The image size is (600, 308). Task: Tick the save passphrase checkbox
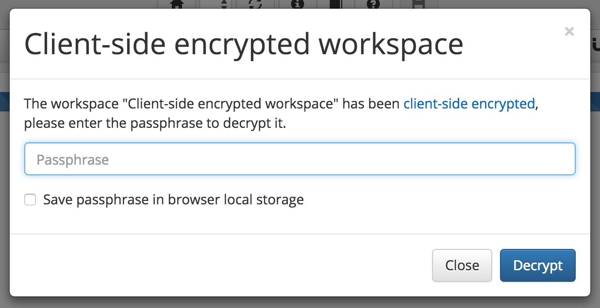[x=31, y=200]
